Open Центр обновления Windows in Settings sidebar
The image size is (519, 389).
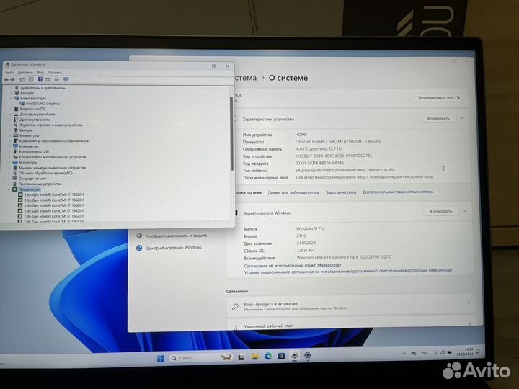click(169, 248)
